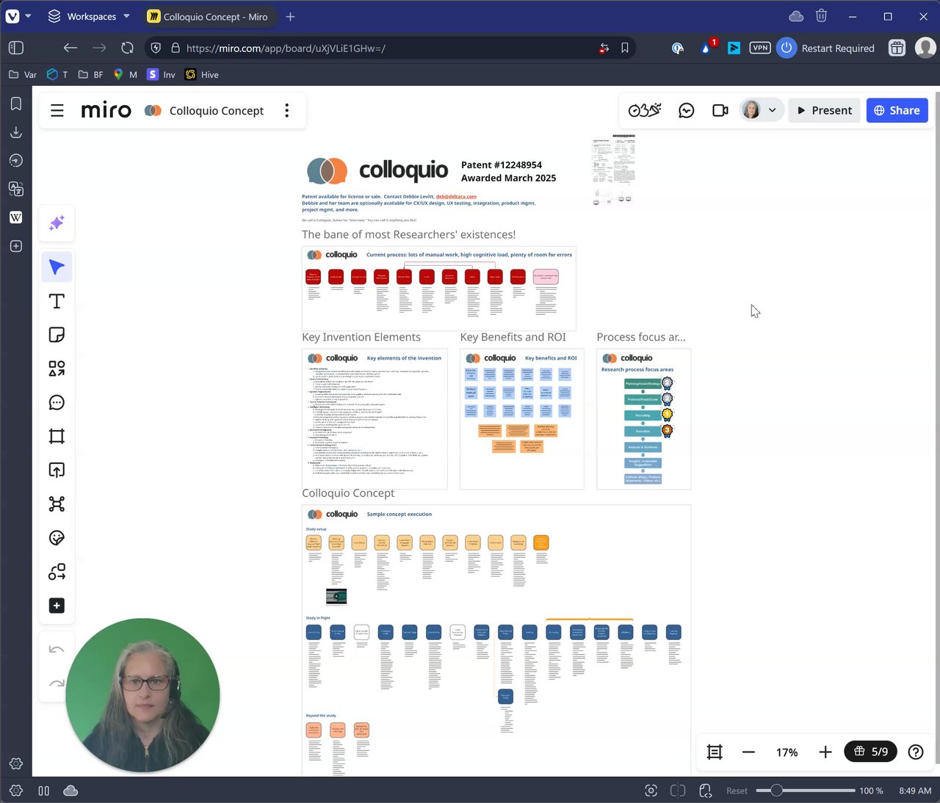Go back to the previous page
The image size is (940, 803).
click(70, 48)
